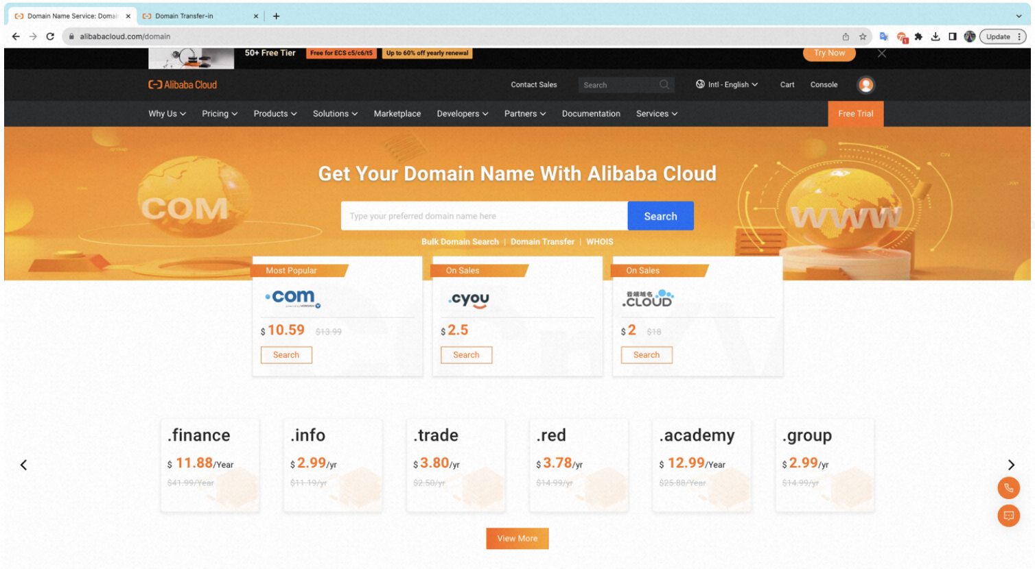Dismiss the top promo banner
Viewport: 1035px width, 569px height.
pos(882,53)
